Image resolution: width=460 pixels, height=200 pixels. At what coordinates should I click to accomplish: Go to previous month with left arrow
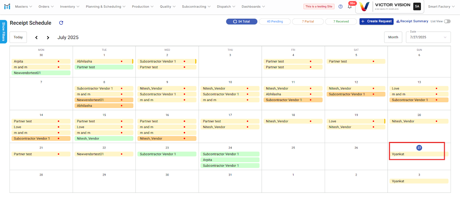(36, 38)
